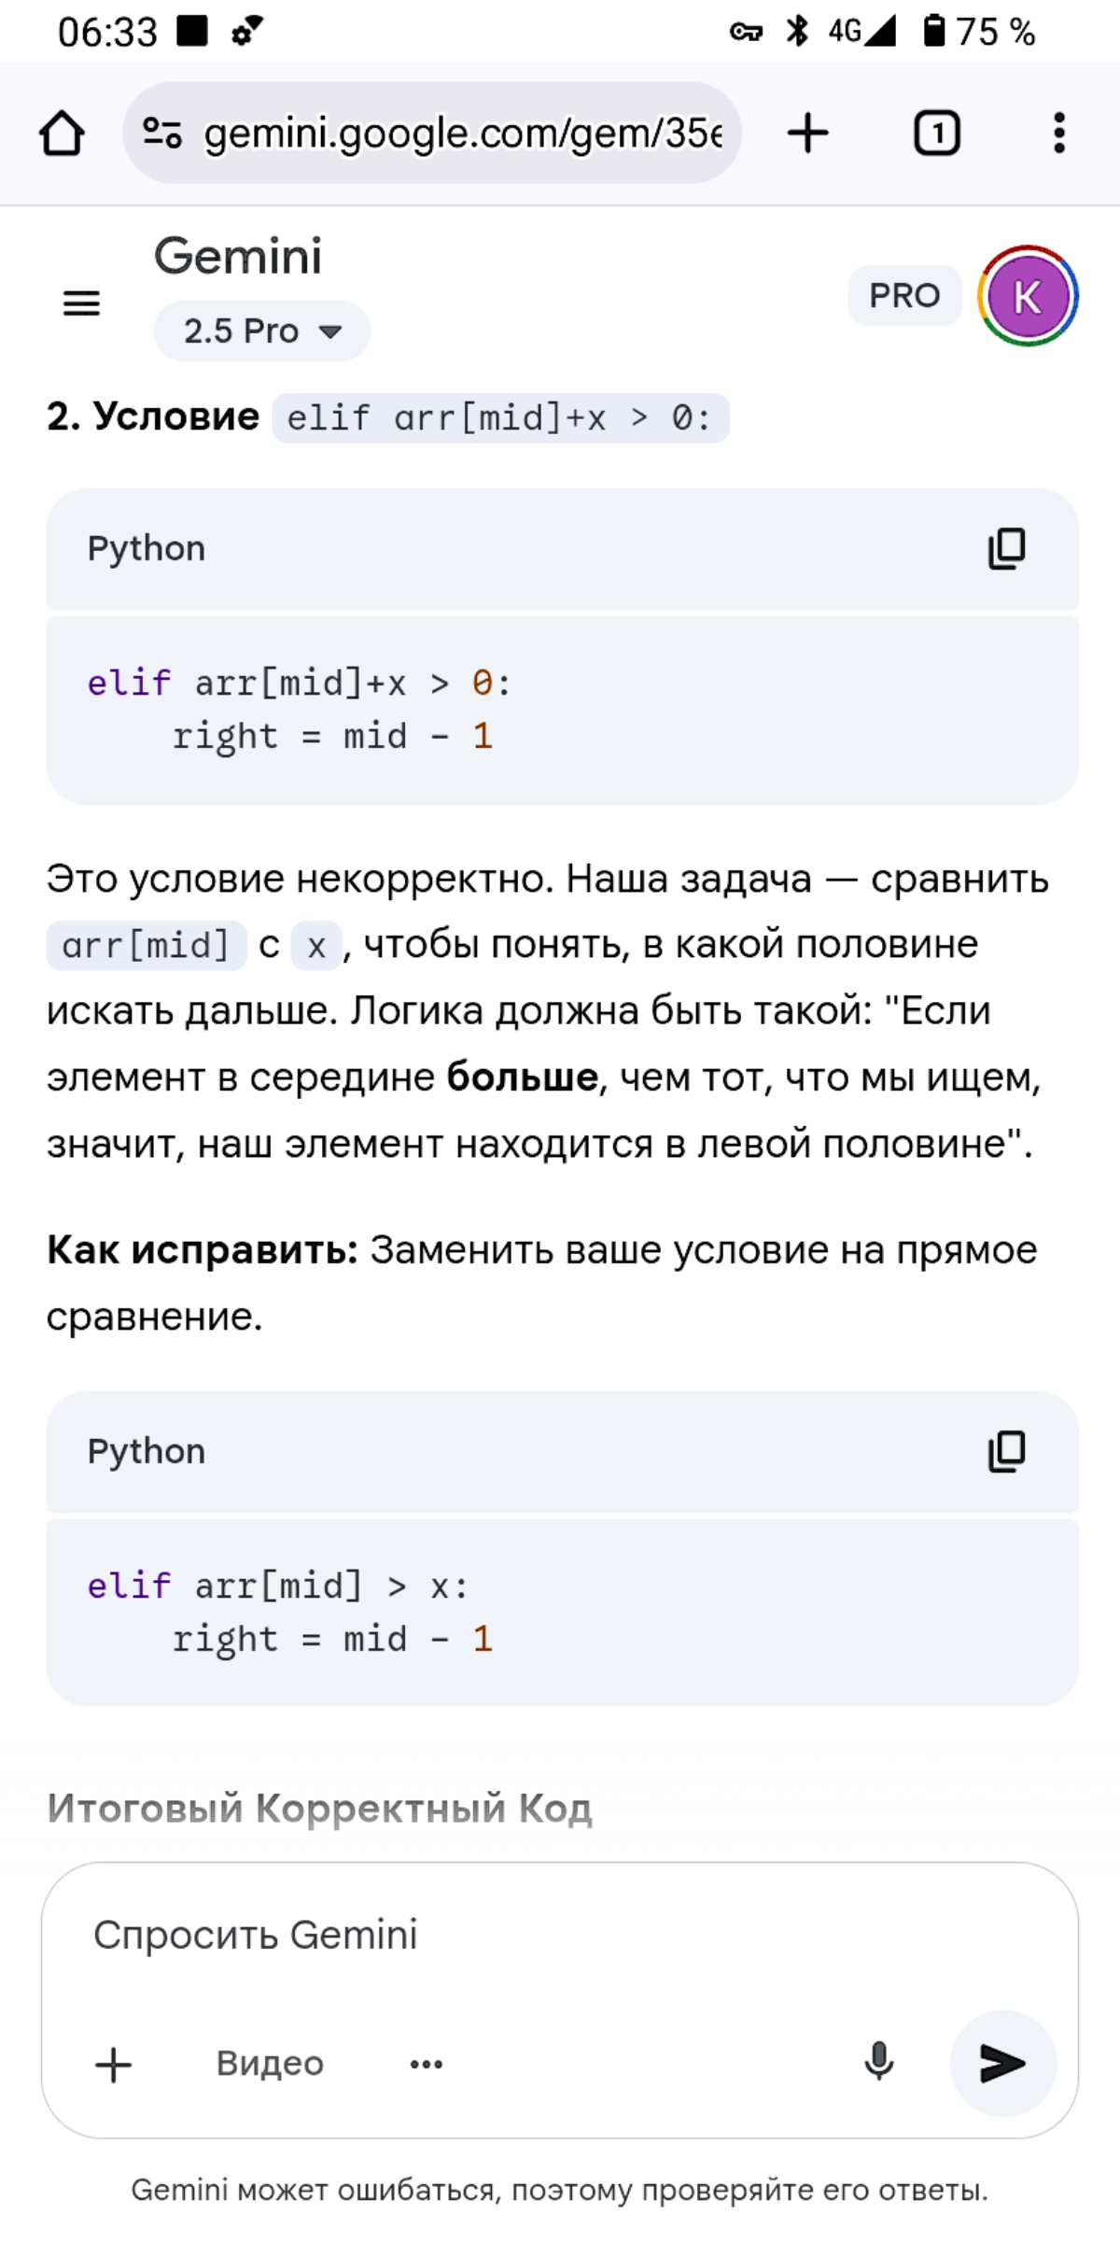Open the Gemini hamburger menu

click(x=81, y=303)
